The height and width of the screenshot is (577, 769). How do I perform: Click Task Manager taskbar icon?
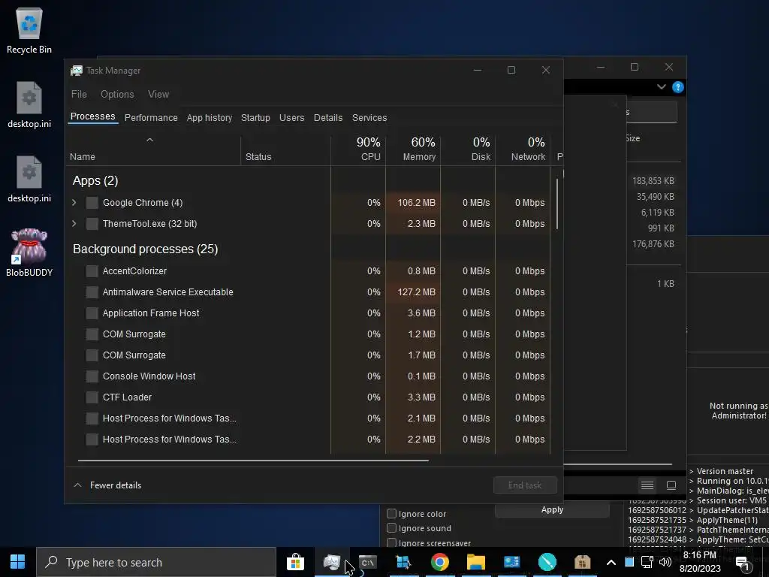(331, 562)
